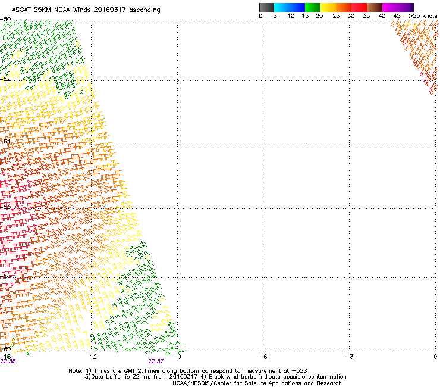Click the purple 22:38 time stamp
Viewport: 440px width, 387px height.
(8, 361)
